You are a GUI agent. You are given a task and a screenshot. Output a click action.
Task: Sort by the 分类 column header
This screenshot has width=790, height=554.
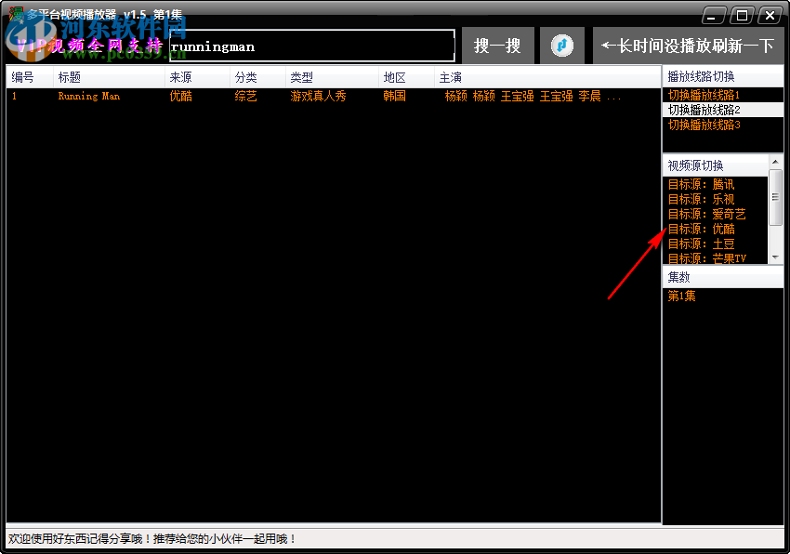pyautogui.click(x=257, y=77)
